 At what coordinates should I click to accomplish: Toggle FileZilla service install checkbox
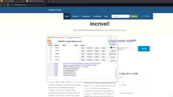51,54
